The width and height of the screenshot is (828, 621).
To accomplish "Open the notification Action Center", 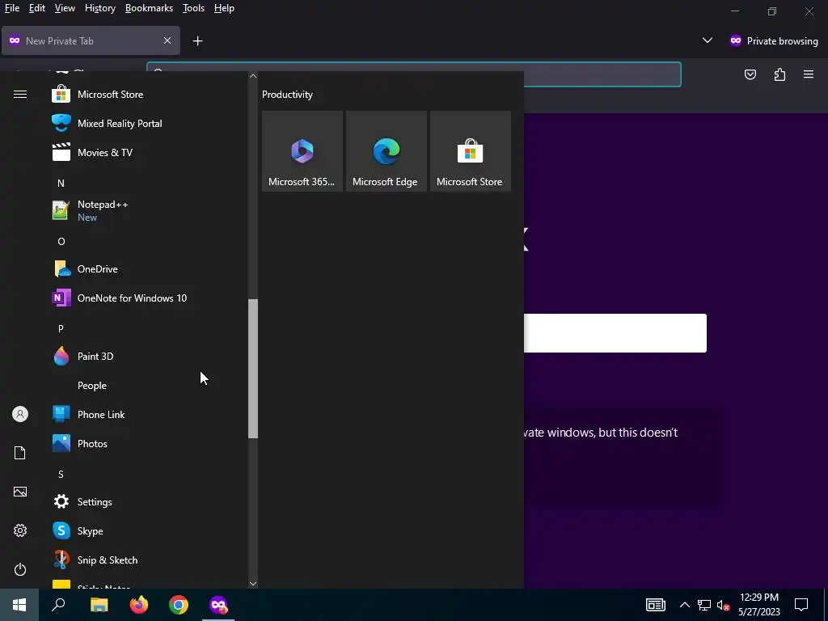I will coord(801,605).
